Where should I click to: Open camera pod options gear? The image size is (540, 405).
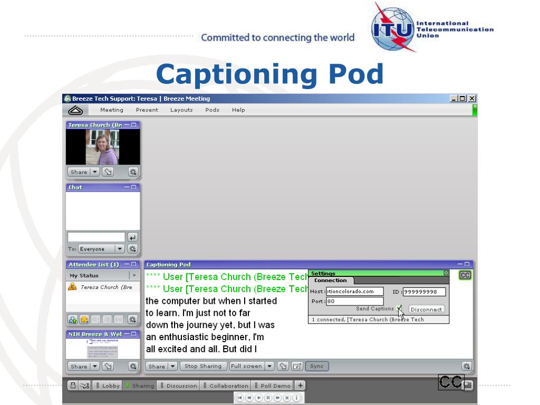click(133, 172)
